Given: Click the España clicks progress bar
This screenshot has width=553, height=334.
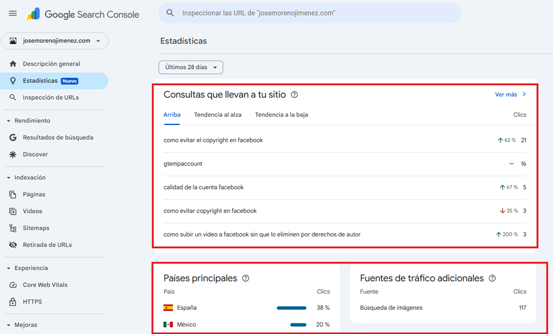Looking at the screenshot, I should pyautogui.click(x=291, y=308).
